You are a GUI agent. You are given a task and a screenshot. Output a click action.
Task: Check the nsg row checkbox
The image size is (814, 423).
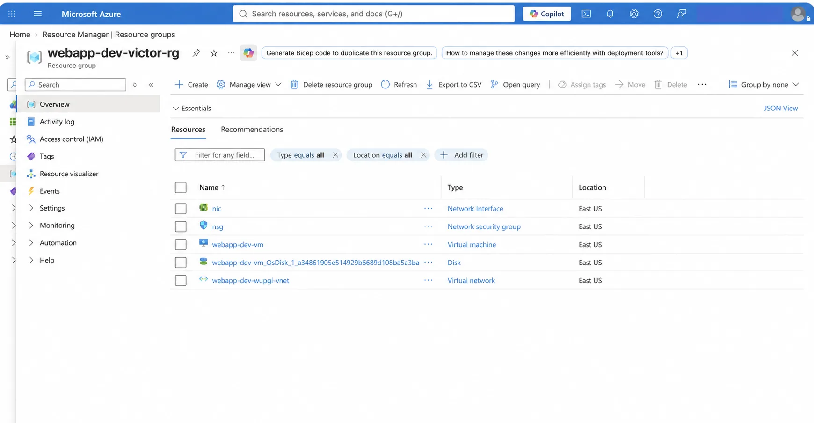181,226
